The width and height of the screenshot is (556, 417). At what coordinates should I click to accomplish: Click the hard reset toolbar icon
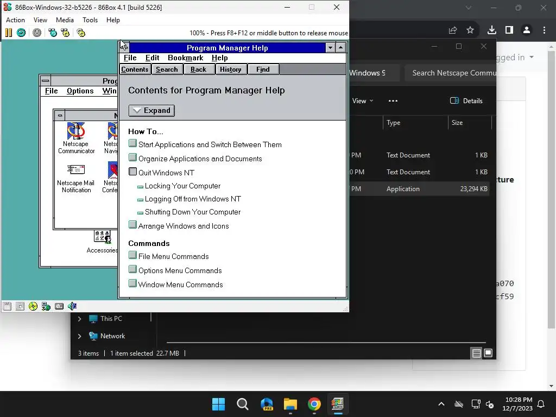21,33
